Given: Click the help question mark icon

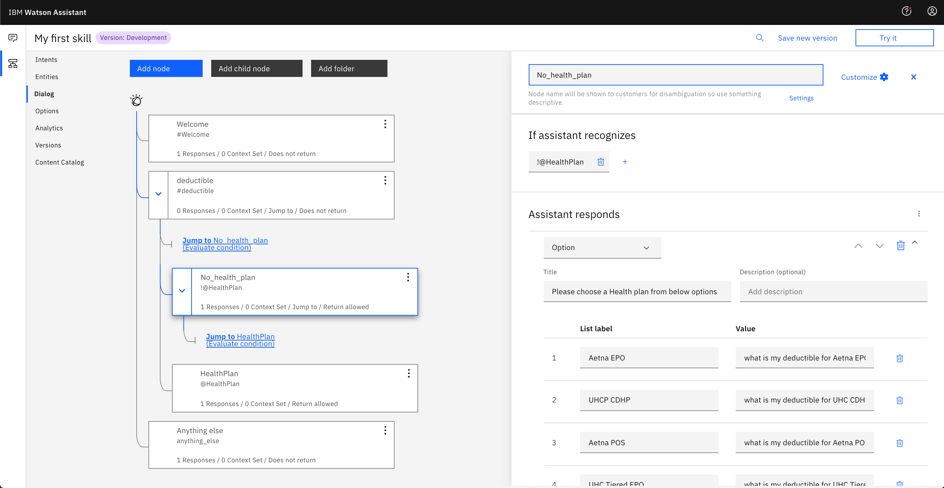Looking at the screenshot, I should pos(906,11).
